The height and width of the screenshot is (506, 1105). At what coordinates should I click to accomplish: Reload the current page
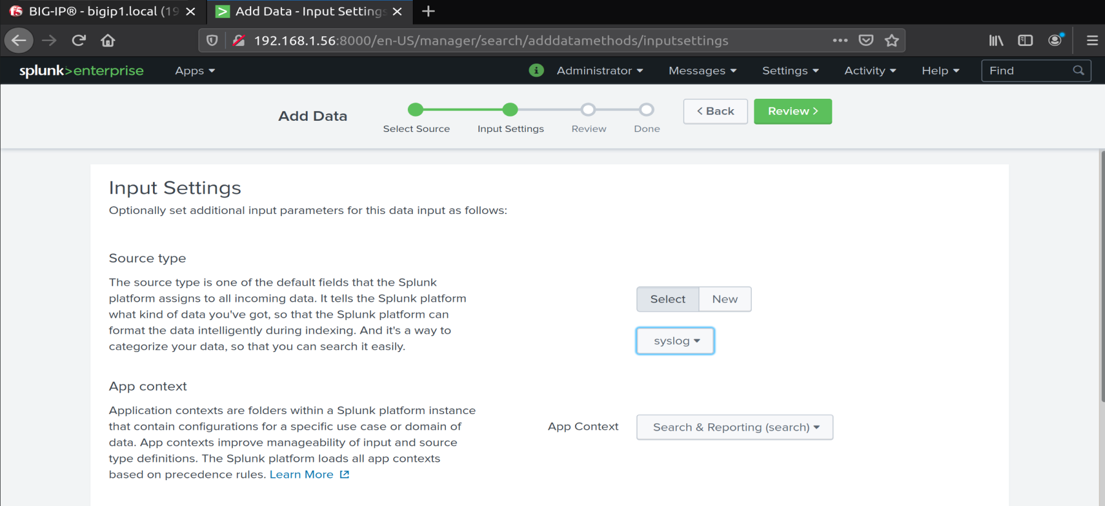pos(79,40)
